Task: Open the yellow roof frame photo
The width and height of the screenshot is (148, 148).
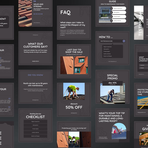Action: (x=143, y=103)
